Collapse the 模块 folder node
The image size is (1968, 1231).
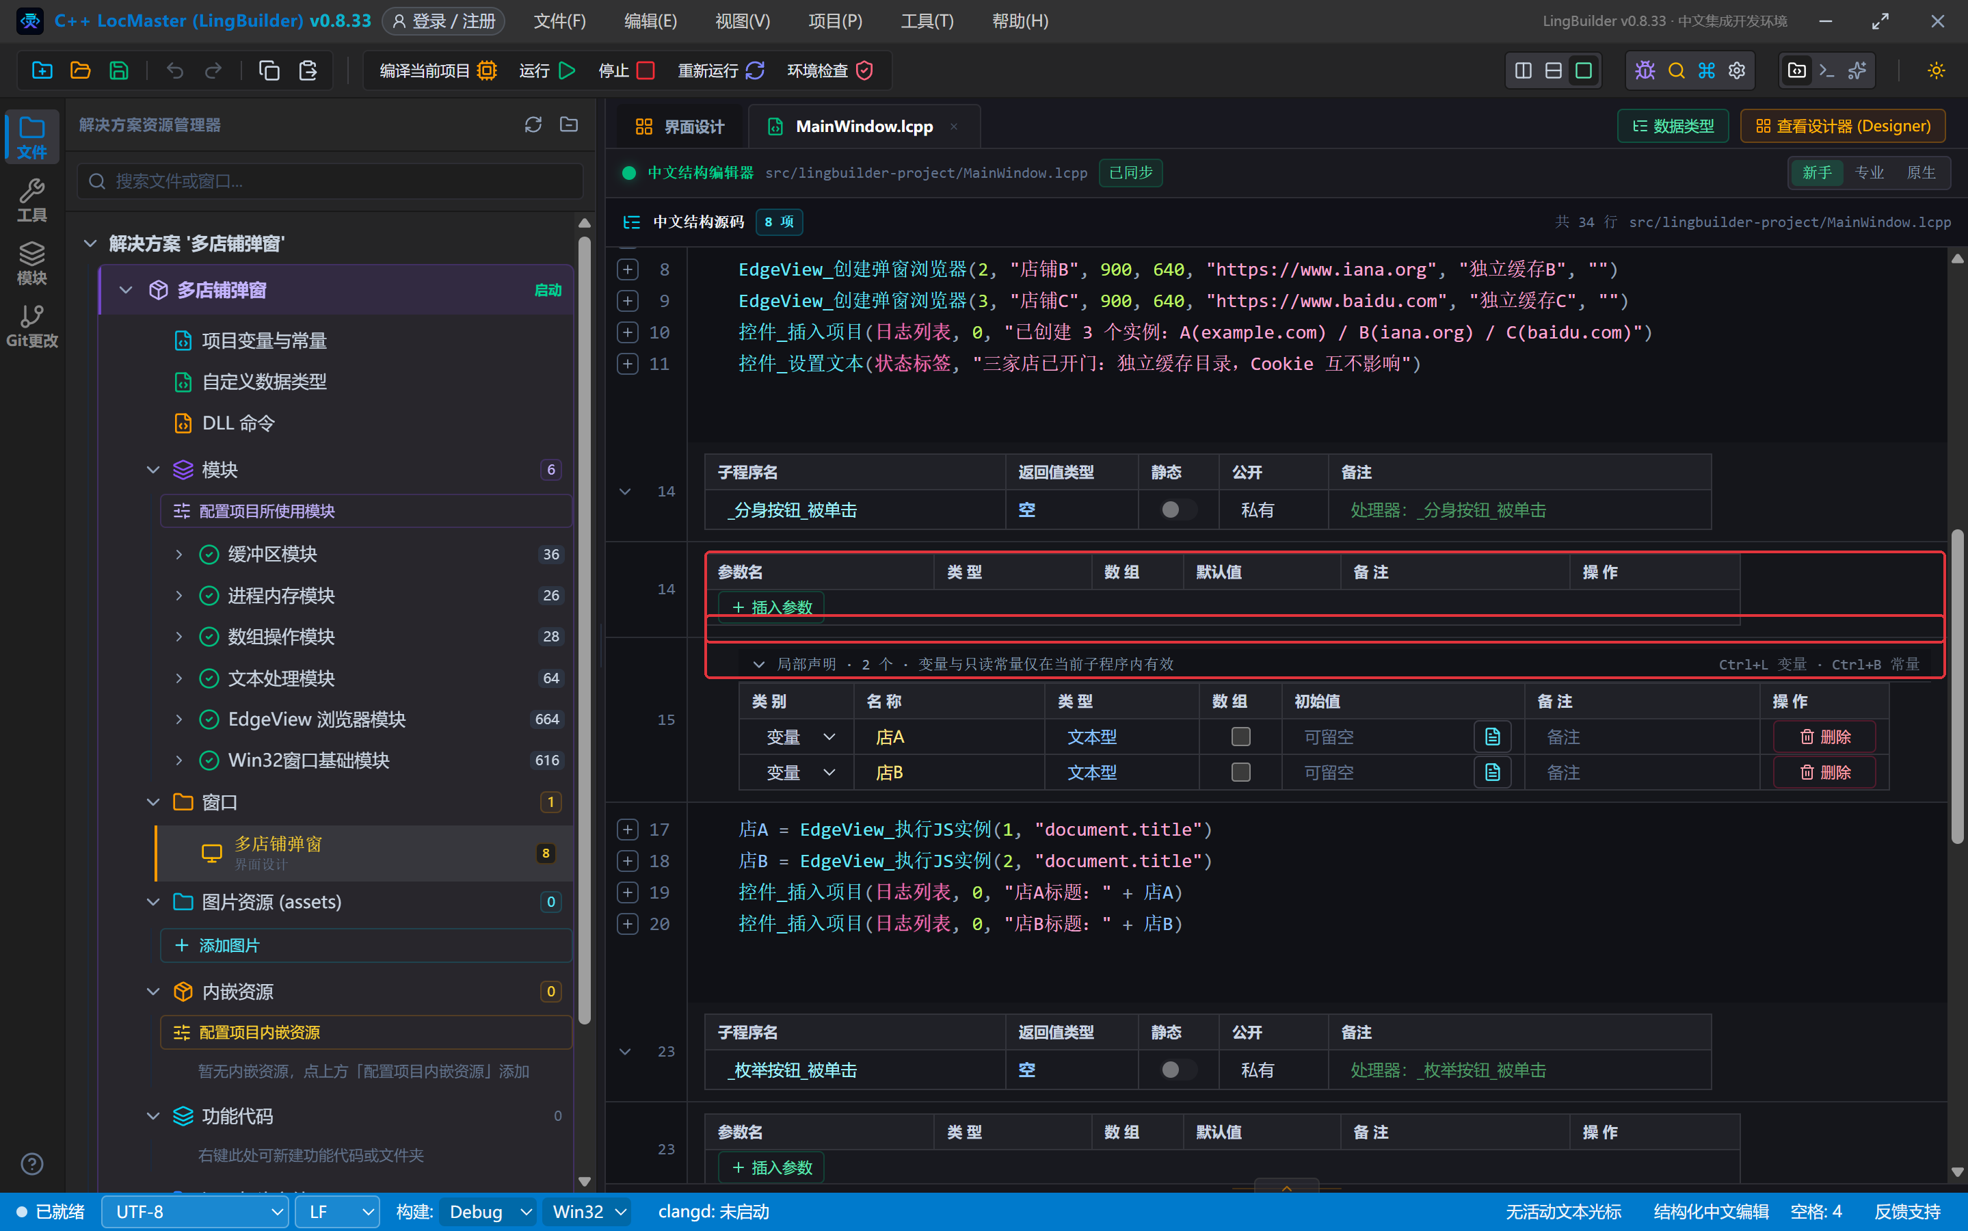pos(153,470)
